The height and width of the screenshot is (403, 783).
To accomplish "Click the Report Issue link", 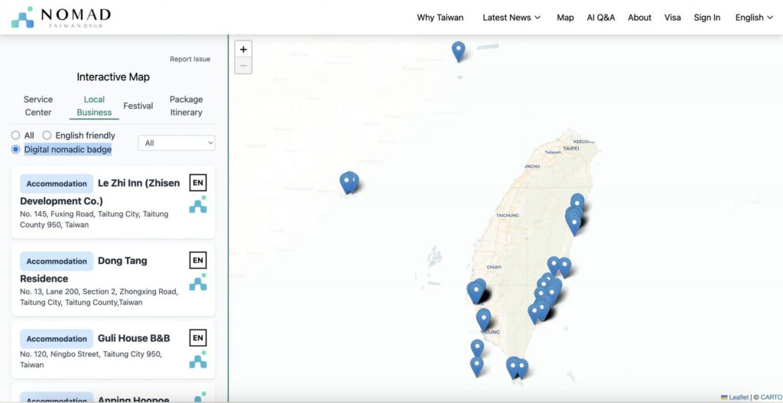I will tap(190, 59).
